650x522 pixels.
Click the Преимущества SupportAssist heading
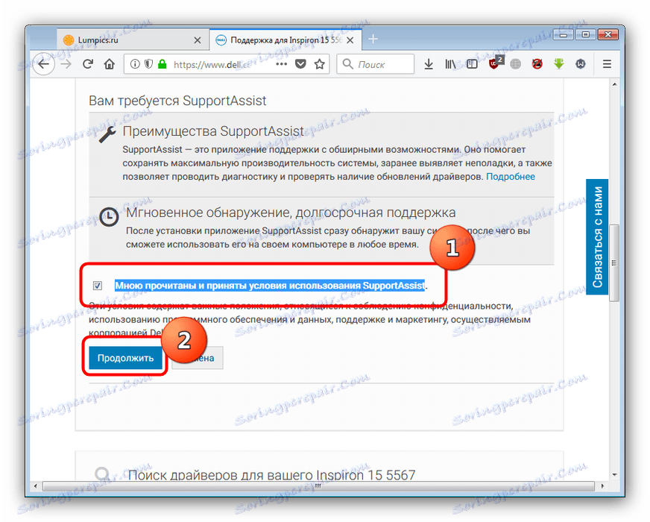coord(213,131)
